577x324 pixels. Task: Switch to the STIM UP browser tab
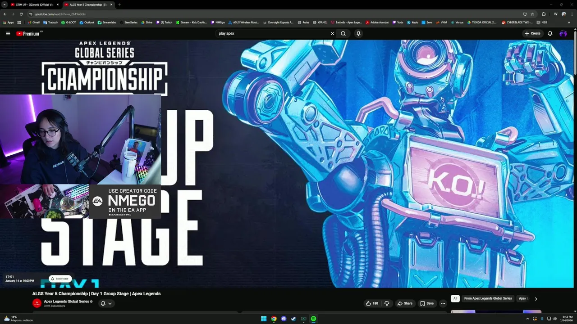34,4
